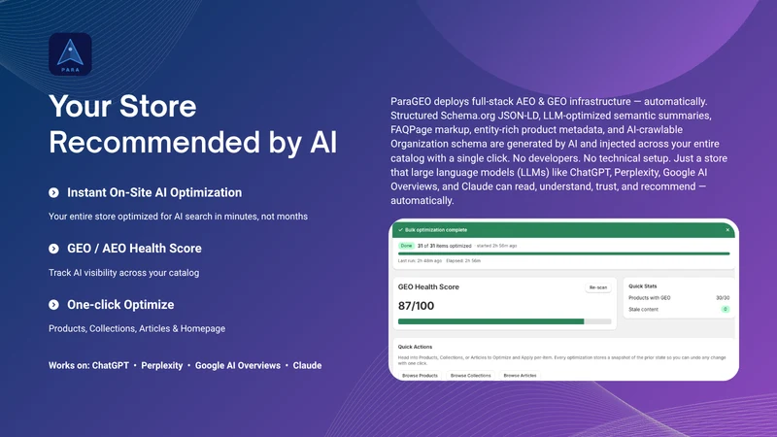Screen dimensions: 777x437
Task: Click the arrow icon beside GEO / AEO Health Score
Action: coord(53,249)
